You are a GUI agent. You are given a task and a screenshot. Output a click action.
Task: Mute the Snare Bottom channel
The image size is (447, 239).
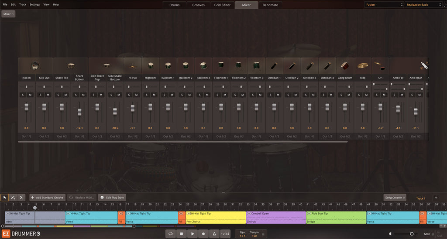(83, 95)
